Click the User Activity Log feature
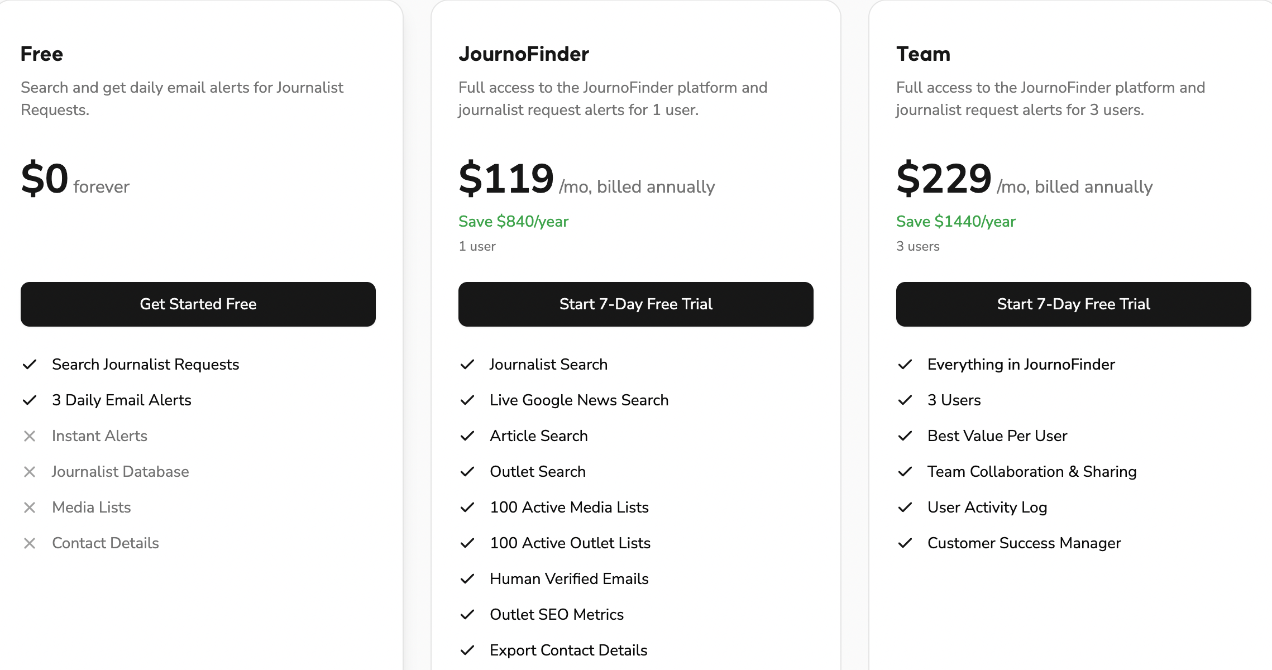Image resolution: width=1272 pixels, height=670 pixels. 987,508
